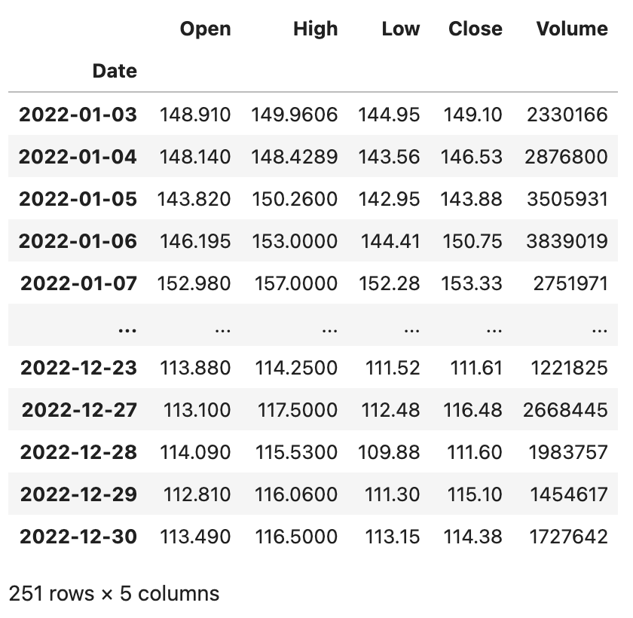Click the 2022-12-27 row label
This screenshot has height=618, width=633.
(78, 410)
